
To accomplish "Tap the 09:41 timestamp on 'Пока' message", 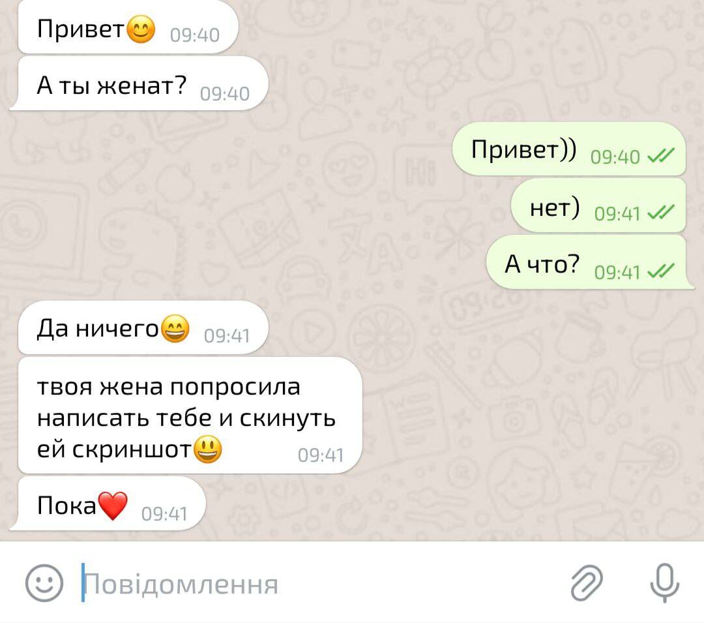I will [x=164, y=514].
